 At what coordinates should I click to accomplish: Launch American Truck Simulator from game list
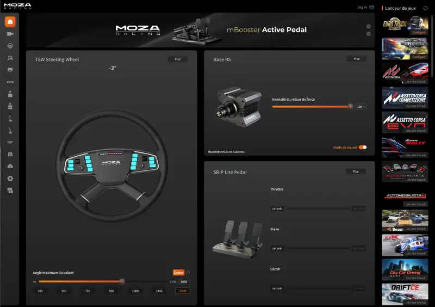[405, 49]
